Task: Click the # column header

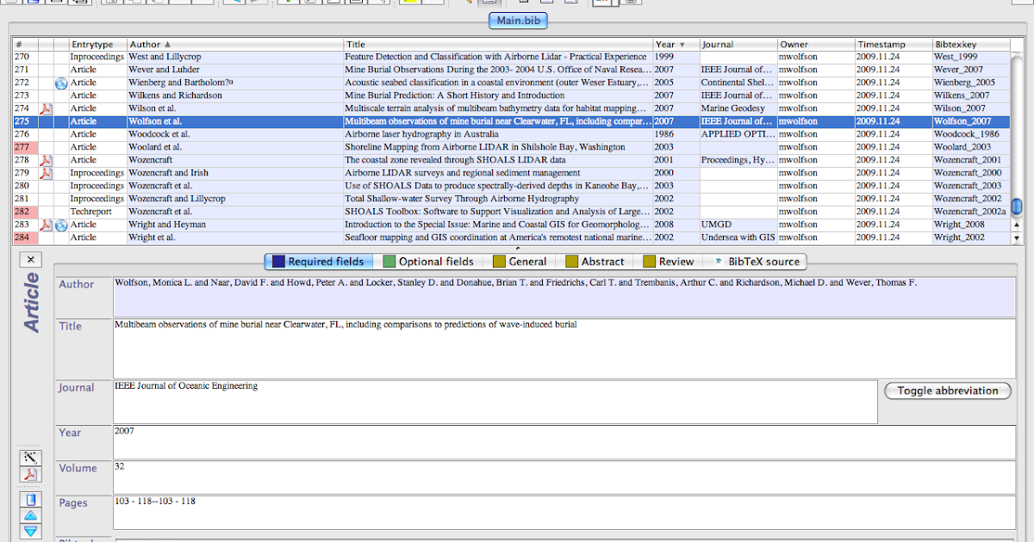Action: click(25, 44)
